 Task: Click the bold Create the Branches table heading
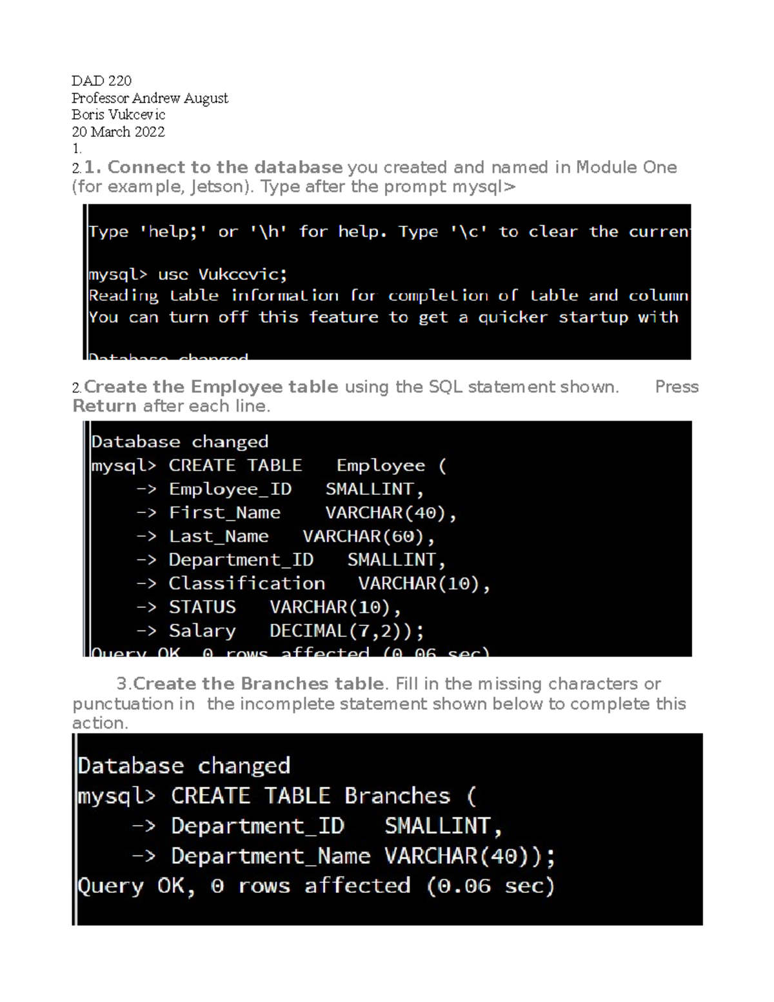(258, 683)
